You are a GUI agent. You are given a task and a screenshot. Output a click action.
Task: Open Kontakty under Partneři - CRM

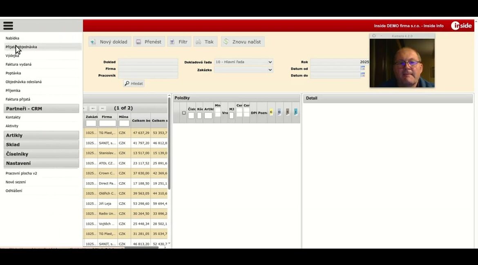coord(13,117)
